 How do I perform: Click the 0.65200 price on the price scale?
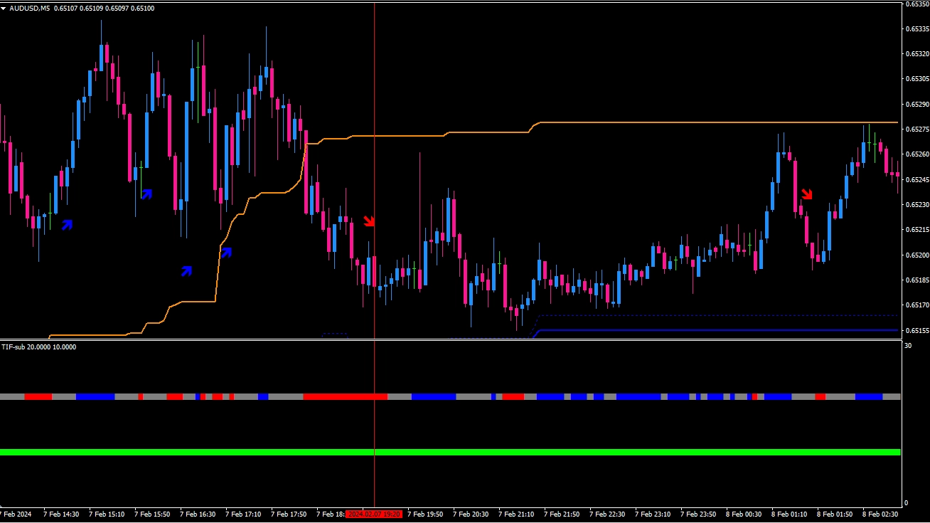pos(916,255)
